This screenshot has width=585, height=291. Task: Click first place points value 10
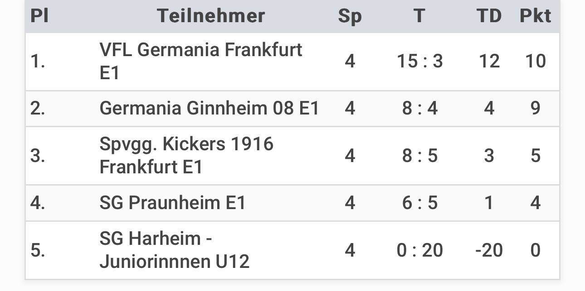point(535,61)
